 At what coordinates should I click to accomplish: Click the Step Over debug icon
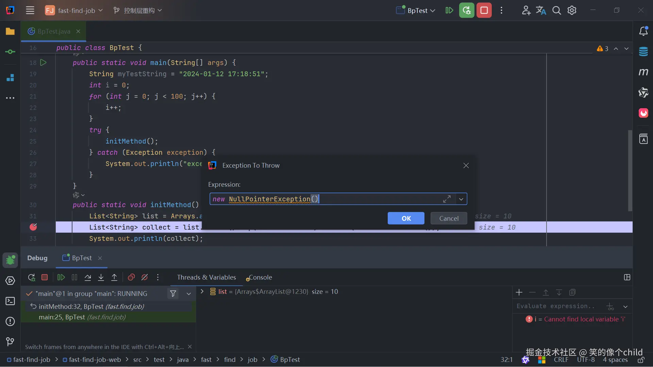(88, 278)
